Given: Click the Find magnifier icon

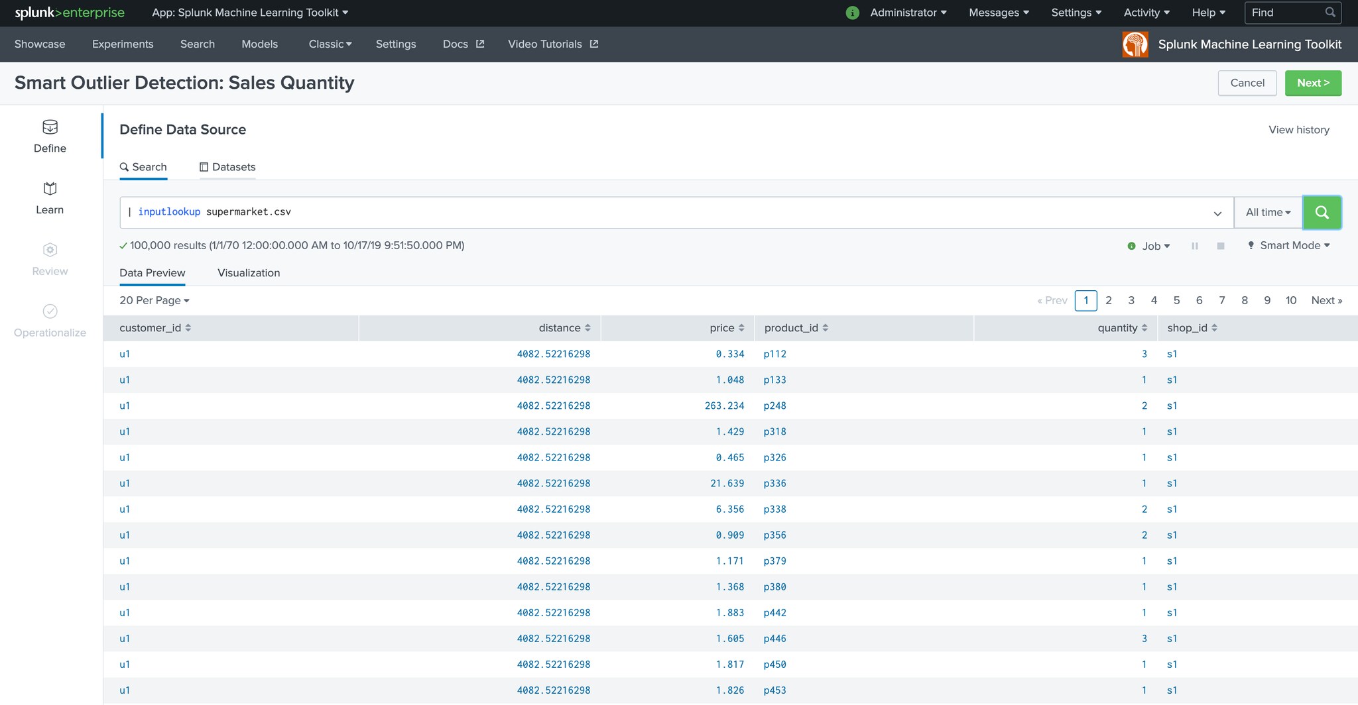Looking at the screenshot, I should tap(1330, 13).
